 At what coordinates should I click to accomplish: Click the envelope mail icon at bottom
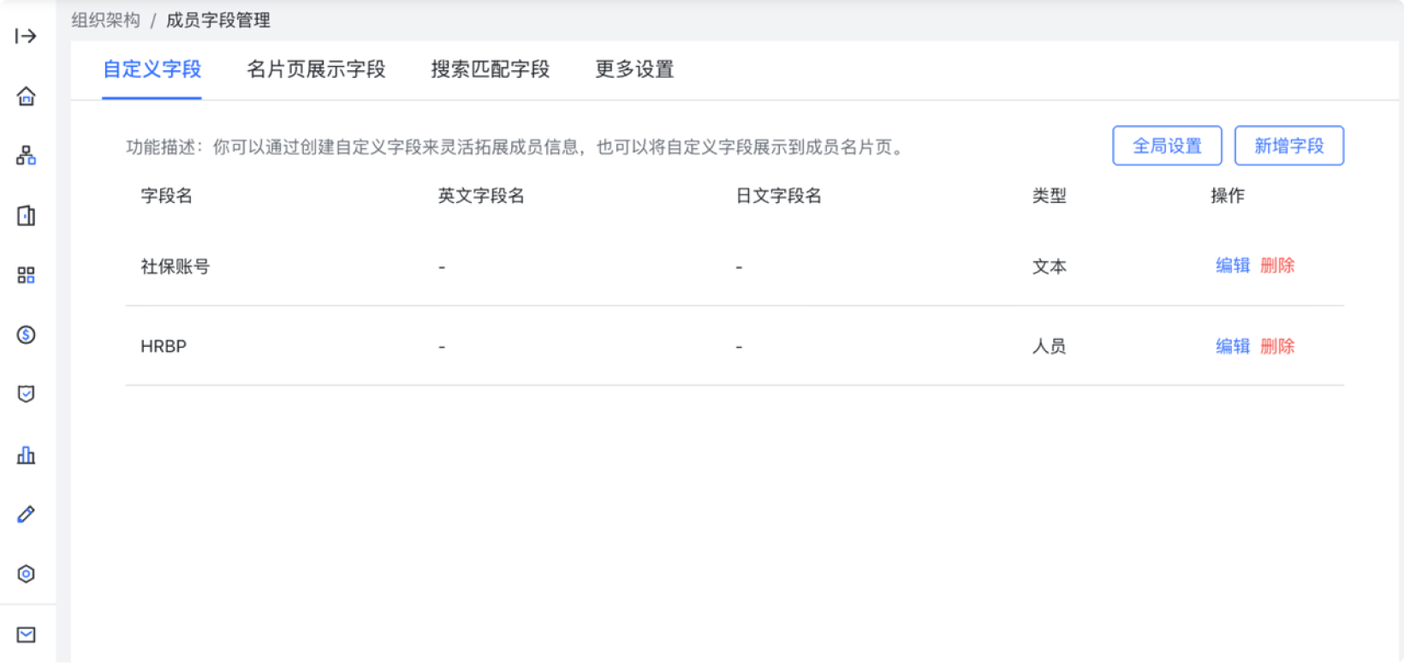[26, 635]
